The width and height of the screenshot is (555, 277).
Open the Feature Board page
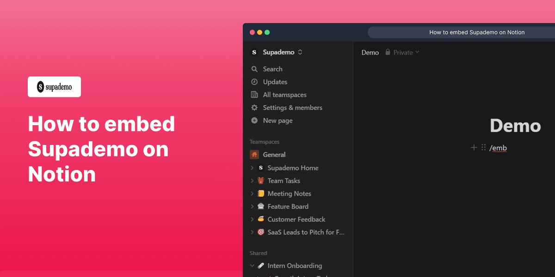click(x=288, y=206)
